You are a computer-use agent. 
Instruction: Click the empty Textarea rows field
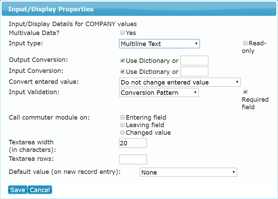click(x=133, y=159)
